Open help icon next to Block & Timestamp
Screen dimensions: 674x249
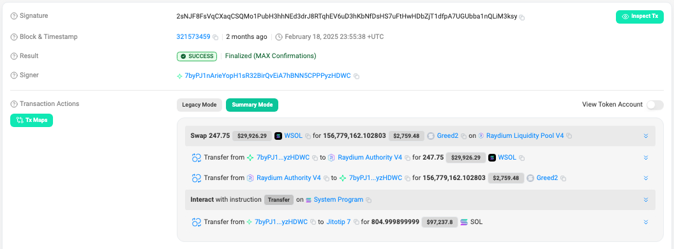14,37
